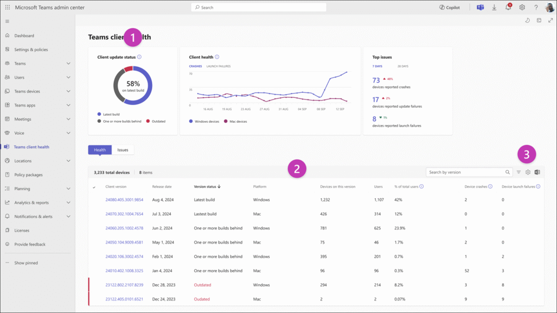Expand the Meetings section
Screen dimensions: 557x313
68,119
